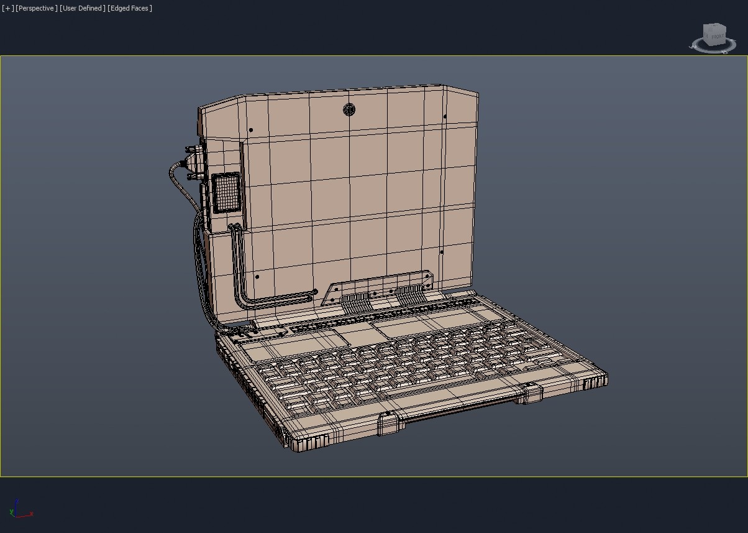Click the yellow active viewport border
Screen dimensions: 748x533
[x=374, y=55]
